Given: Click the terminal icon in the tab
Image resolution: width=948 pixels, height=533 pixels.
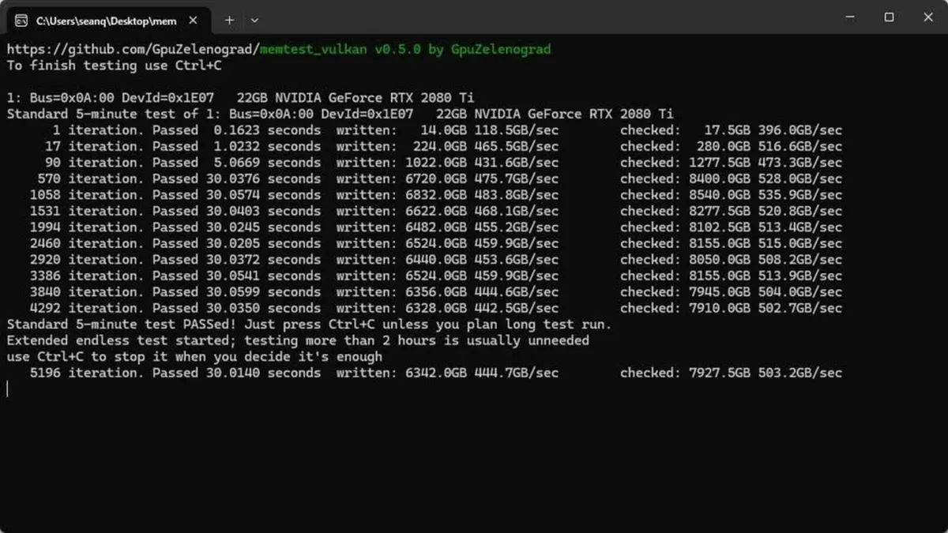Looking at the screenshot, I should click(x=21, y=20).
